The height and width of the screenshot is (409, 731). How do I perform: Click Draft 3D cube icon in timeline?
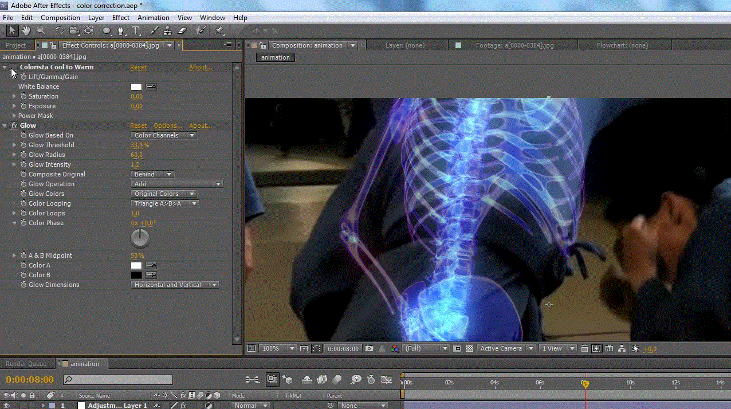coord(286,379)
